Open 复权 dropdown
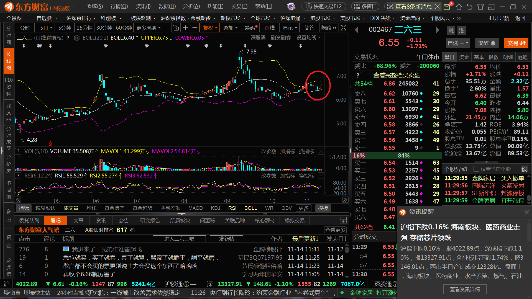This screenshot has width=532, height=299. coord(210,28)
